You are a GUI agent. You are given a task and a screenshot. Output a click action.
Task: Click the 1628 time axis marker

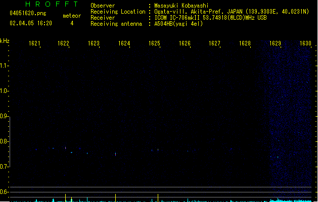(x=245, y=43)
